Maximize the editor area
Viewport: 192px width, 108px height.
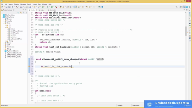187,10
